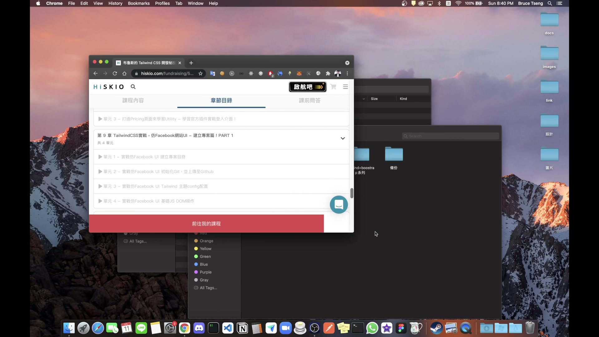Screen dimensions: 599x337
Task: Open Chrome extensions puzzle icon
Action: click(x=328, y=74)
